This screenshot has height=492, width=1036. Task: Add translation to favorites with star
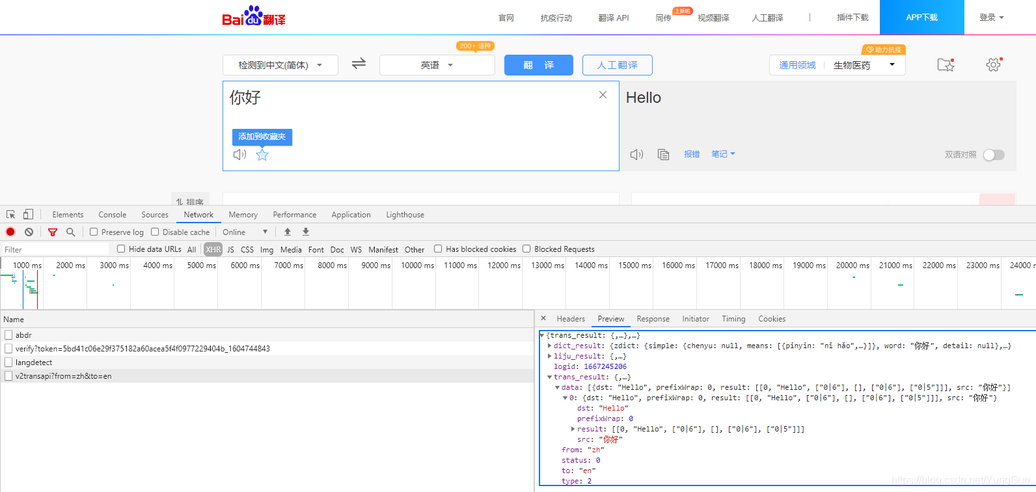click(x=262, y=154)
